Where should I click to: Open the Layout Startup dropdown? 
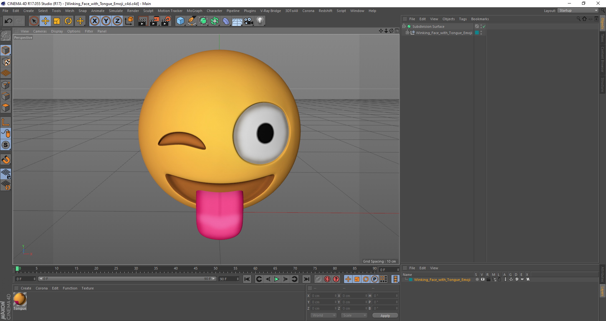tap(578, 10)
